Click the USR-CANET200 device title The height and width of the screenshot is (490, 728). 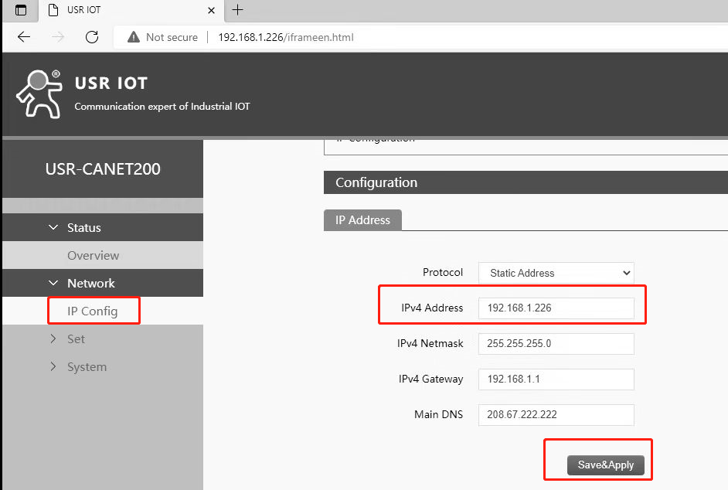click(103, 169)
